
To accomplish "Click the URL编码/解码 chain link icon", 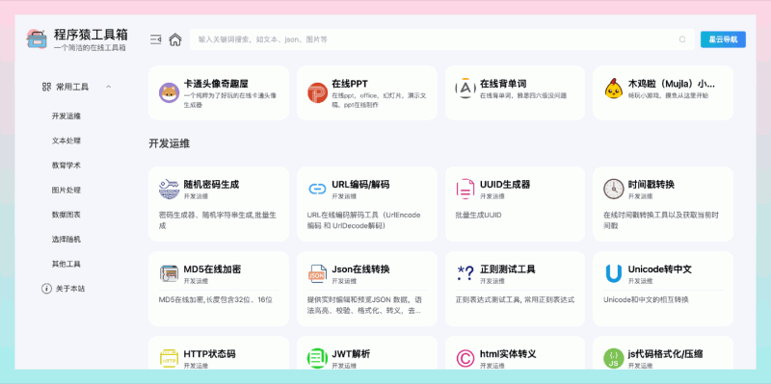I will coord(317,189).
